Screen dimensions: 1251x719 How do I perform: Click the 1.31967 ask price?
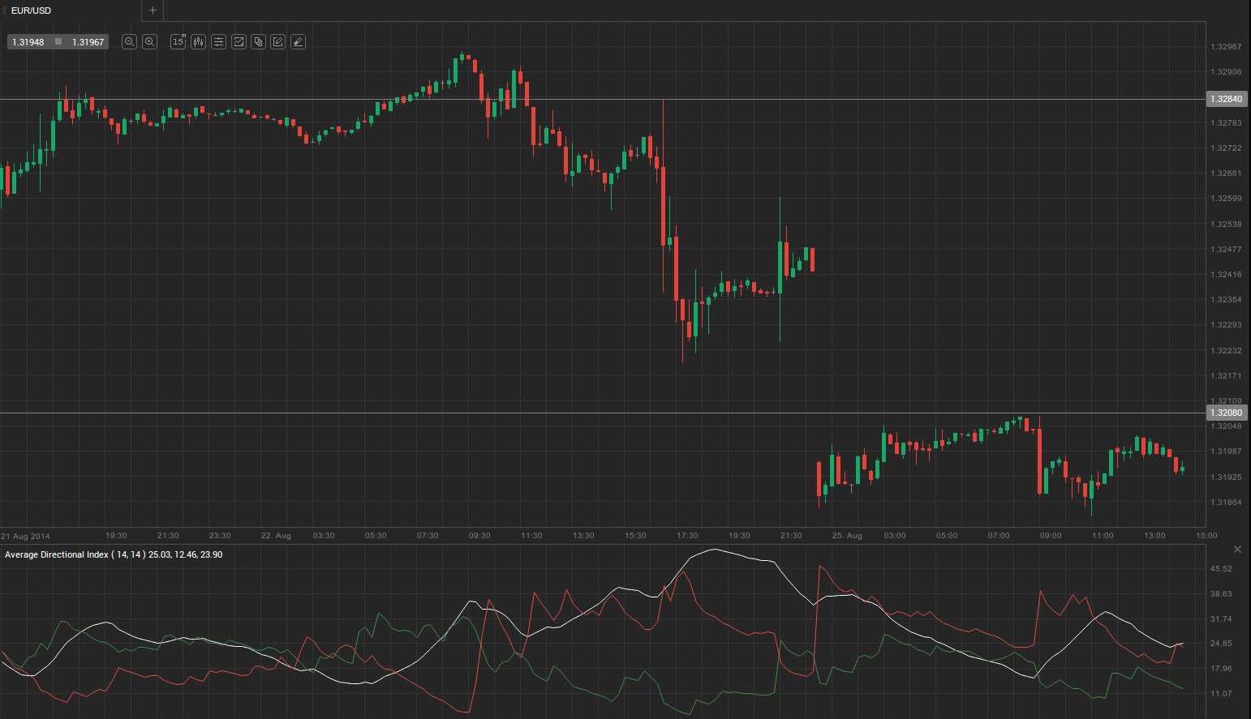[88, 42]
